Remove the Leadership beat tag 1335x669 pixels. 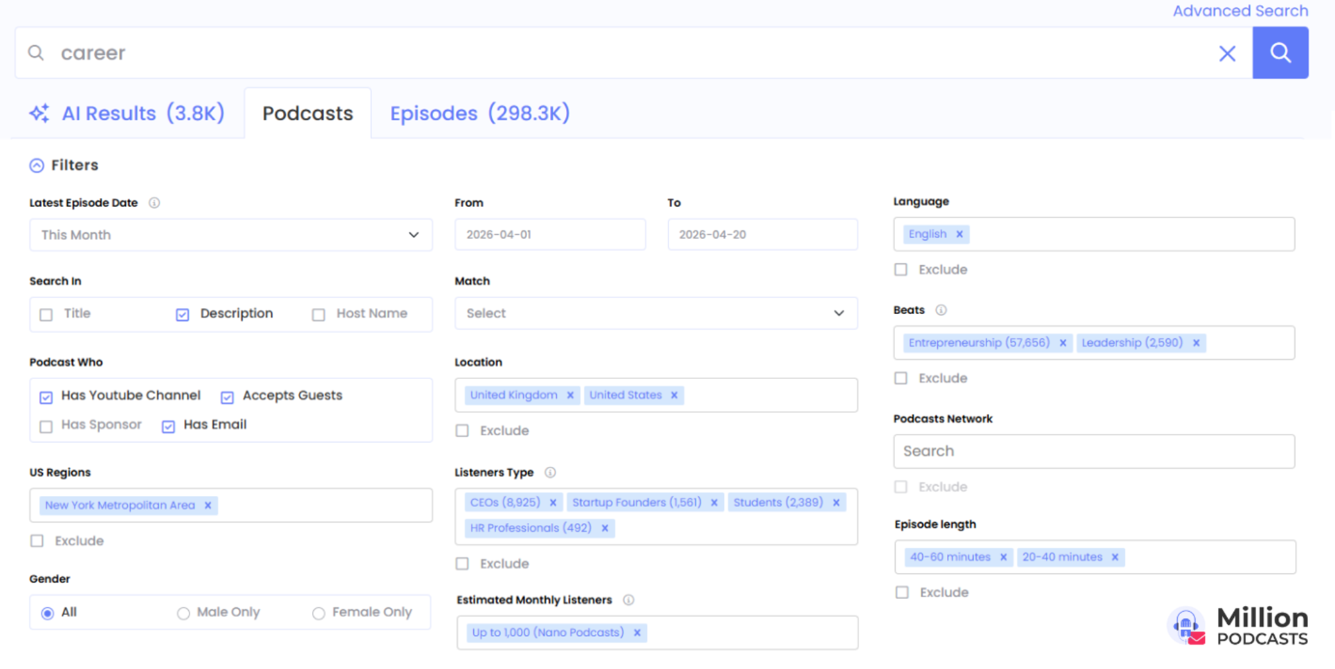point(1196,343)
